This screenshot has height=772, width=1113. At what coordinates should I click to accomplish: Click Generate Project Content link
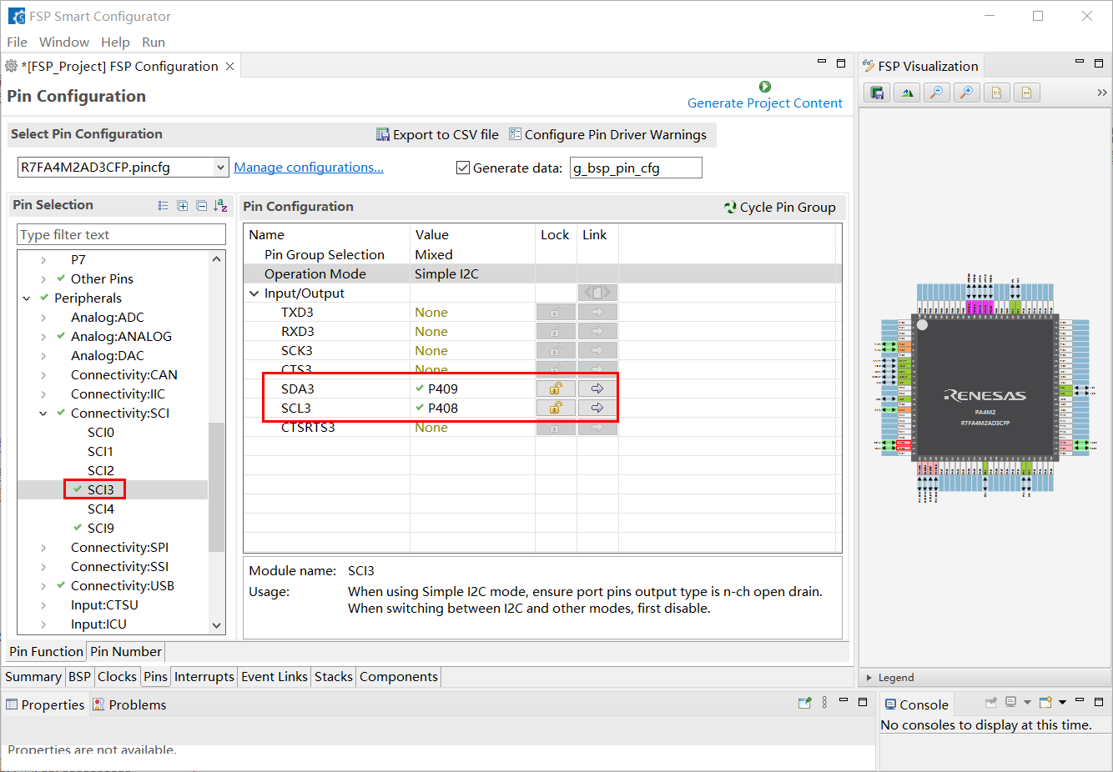pyautogui.click(x=765, y=103)
